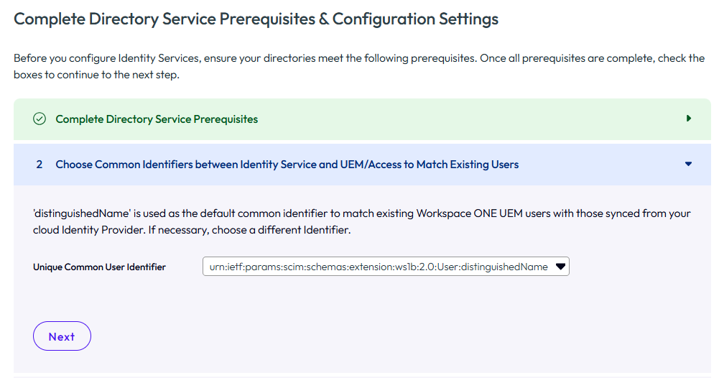
Task: Select the Complete Directory Service Prerequisites header
Action: coord(157,119)
